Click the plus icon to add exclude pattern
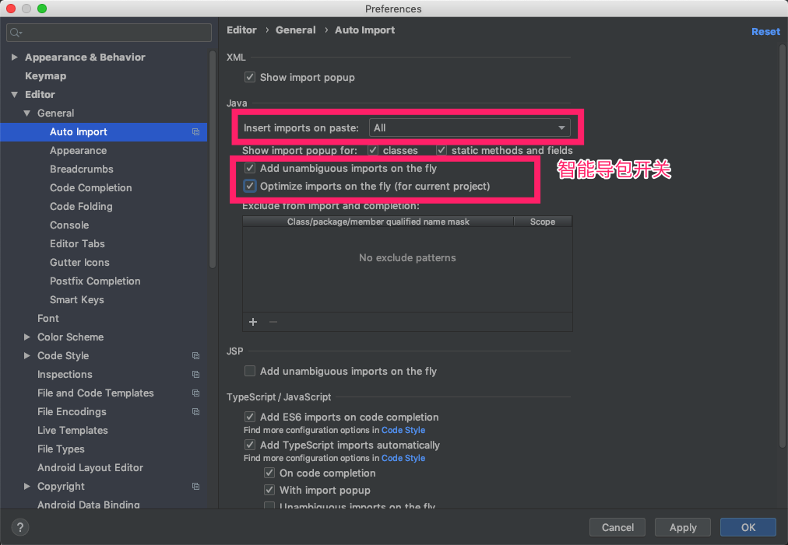 pyautogui.click(x=253, y=322)
